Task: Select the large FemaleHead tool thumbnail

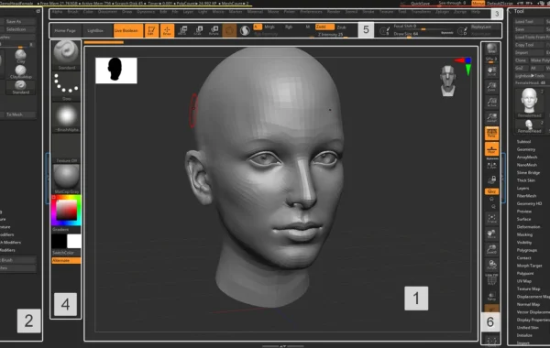Action: coord(529,103)
